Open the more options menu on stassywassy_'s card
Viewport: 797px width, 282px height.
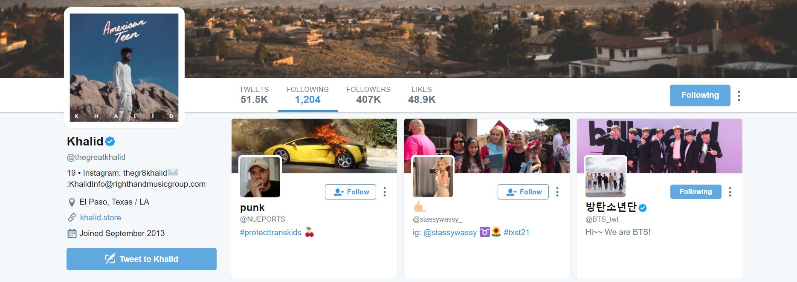tap(557, 192)
